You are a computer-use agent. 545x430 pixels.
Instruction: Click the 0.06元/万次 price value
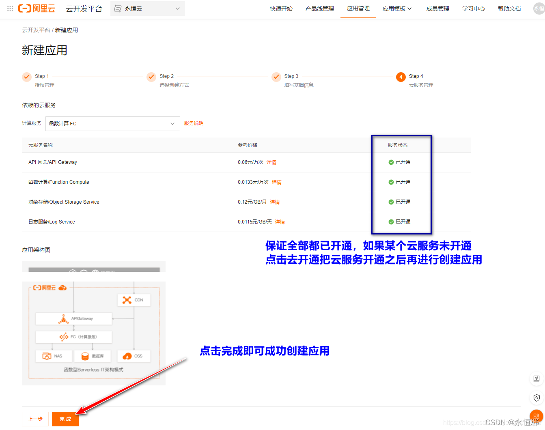click(251, 162)
